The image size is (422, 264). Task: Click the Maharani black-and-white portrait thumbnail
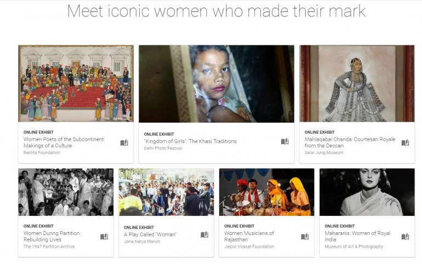[367, 192]
